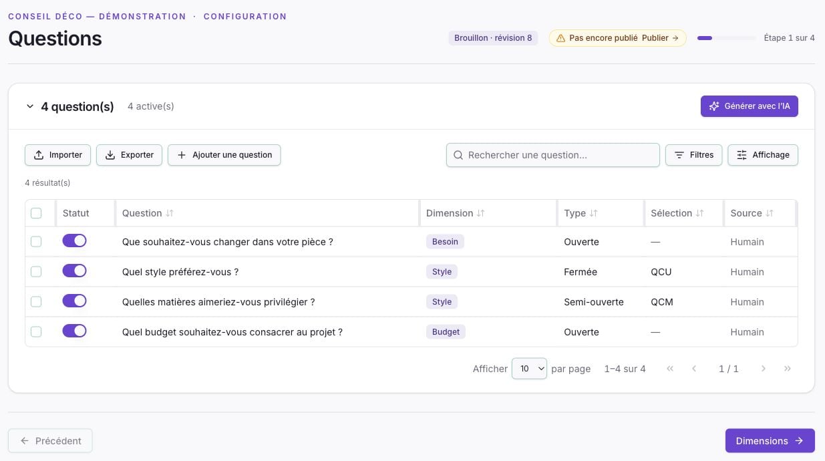Disable the 'Quel budget' question toggle
Screen dimensions: 825x461
74,331
